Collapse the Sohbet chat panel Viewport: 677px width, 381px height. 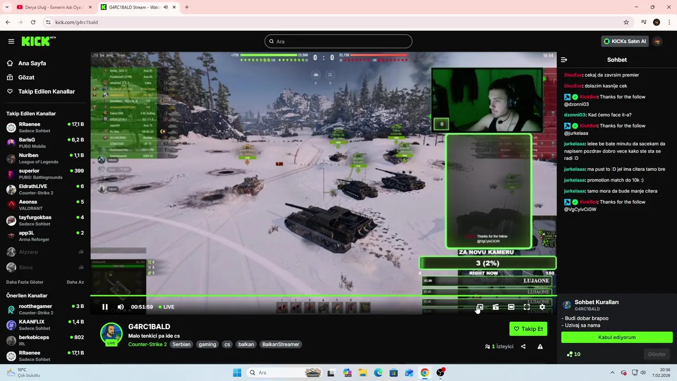[x=564, y=60]
